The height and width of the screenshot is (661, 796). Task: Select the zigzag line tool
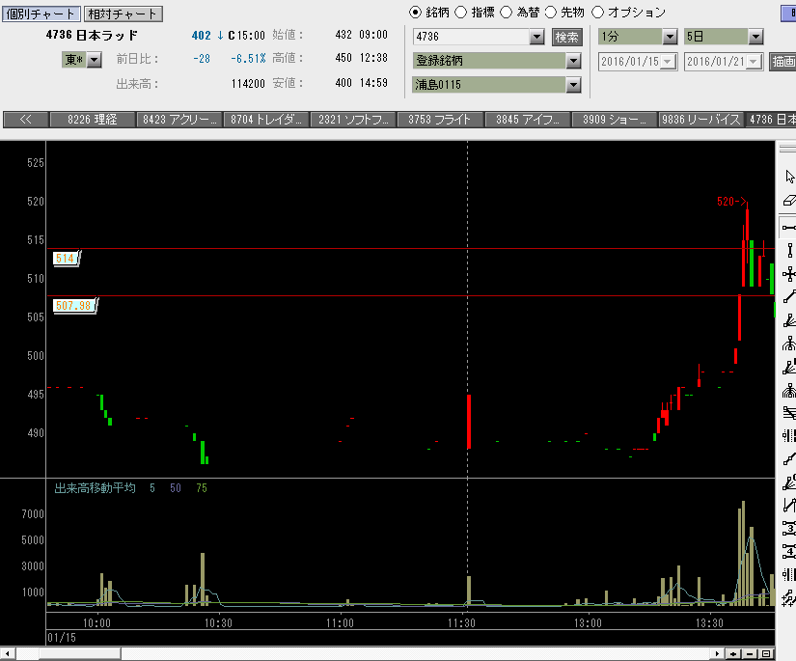point(789,505)
